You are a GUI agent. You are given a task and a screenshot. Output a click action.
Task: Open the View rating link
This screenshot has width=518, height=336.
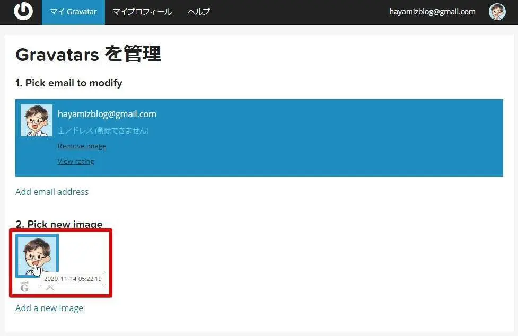(x=76, y=161)
